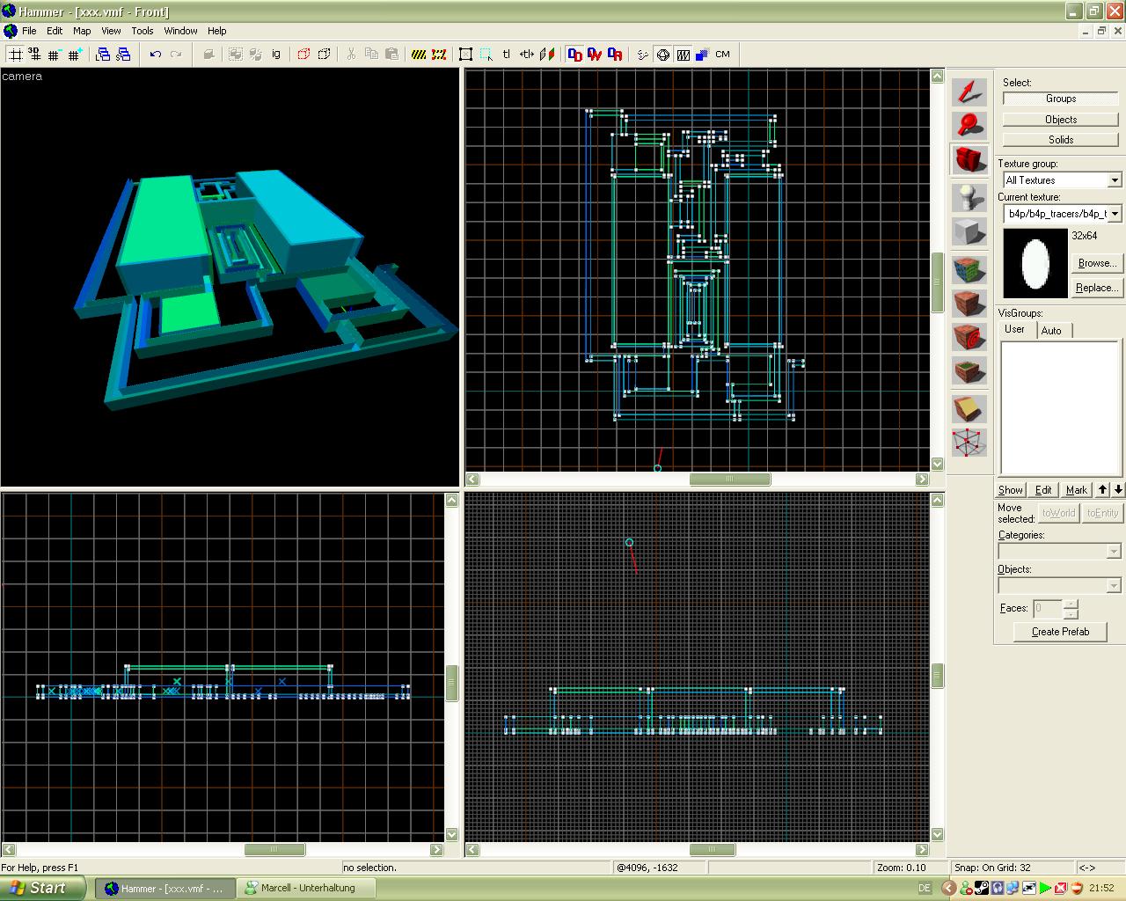The width and height of the screenshot is (1126, 901).
Task: Open the File menu
Action: (x=29, y=31)
